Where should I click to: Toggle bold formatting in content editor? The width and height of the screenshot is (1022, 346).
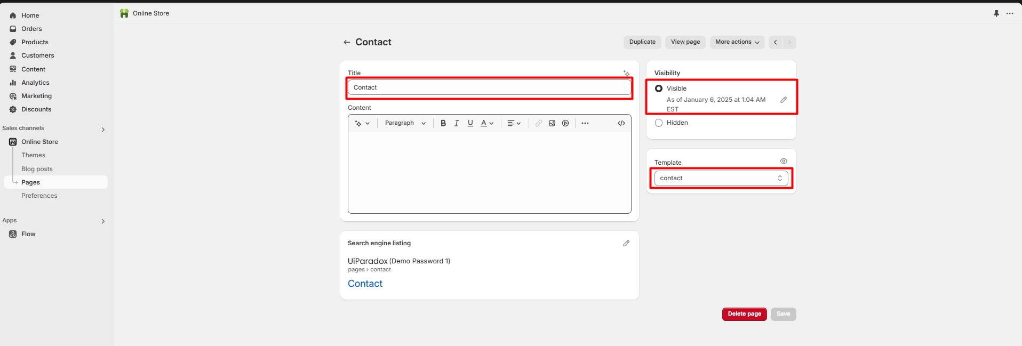click(x=443, y=123)
